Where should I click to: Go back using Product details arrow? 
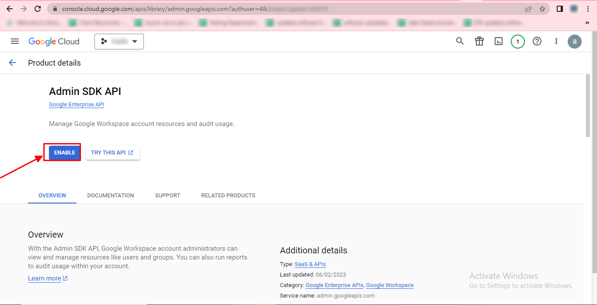click(x=12, y=63)
